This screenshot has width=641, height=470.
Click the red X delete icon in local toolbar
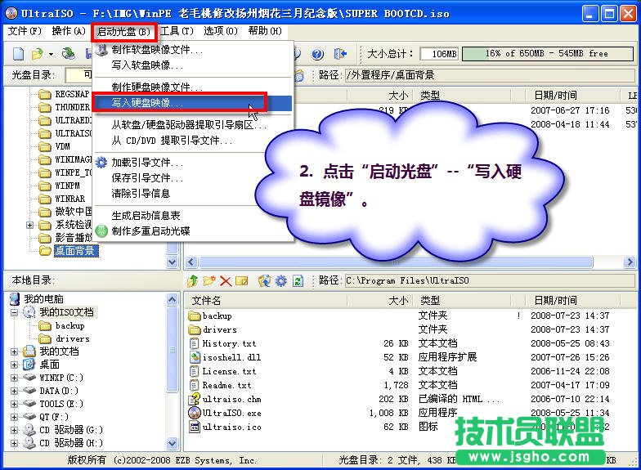(226, 281)
